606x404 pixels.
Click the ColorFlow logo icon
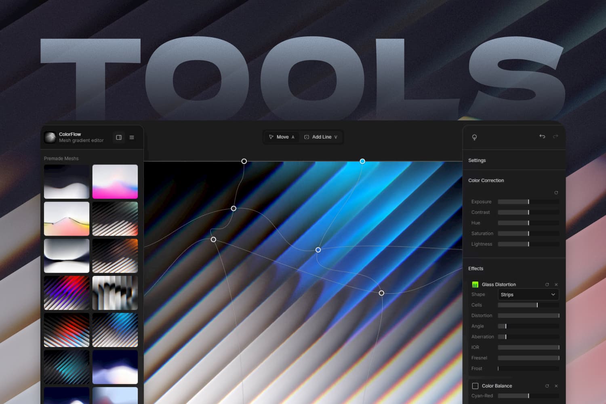(50, 137)
